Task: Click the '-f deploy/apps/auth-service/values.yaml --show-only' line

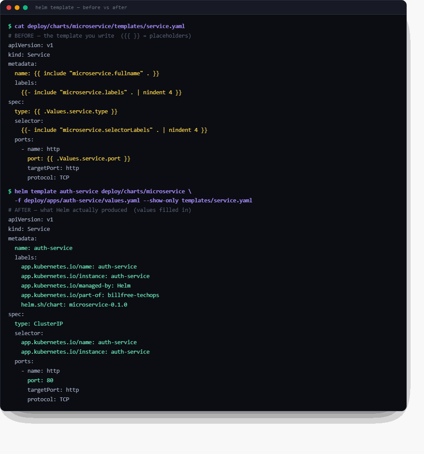Action: pyautogui.click(x=133, y=201)
